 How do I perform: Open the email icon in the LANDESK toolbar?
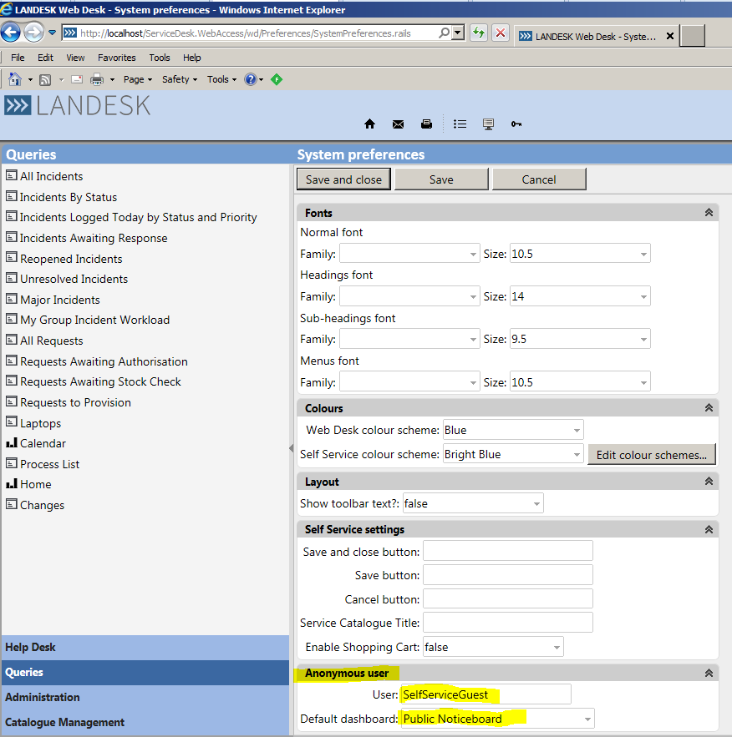pos(398,124)
